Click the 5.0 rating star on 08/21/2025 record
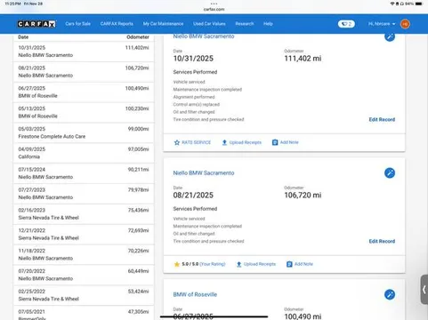The image size is (428, 320). click(x=177, y=264)
